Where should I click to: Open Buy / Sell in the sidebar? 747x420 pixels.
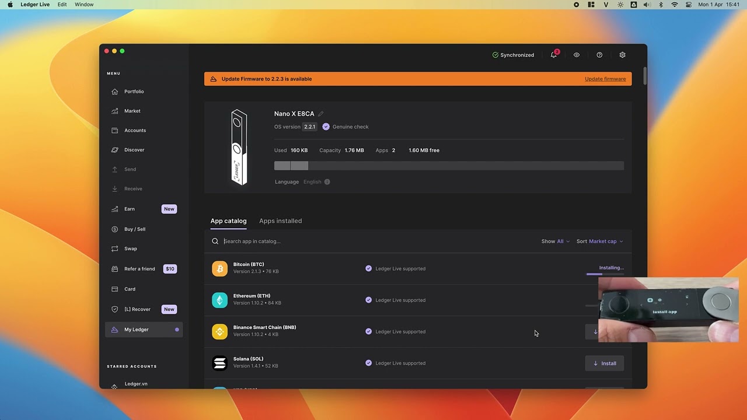tap(144, 229)
